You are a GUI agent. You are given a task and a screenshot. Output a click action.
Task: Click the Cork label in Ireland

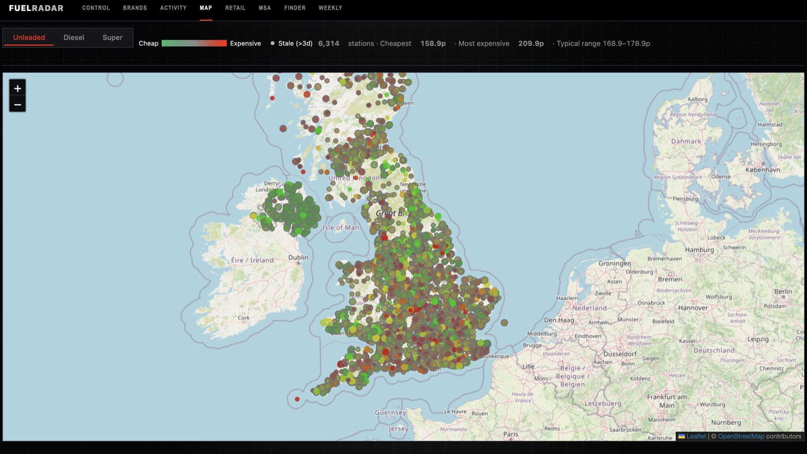coord(244,318)
